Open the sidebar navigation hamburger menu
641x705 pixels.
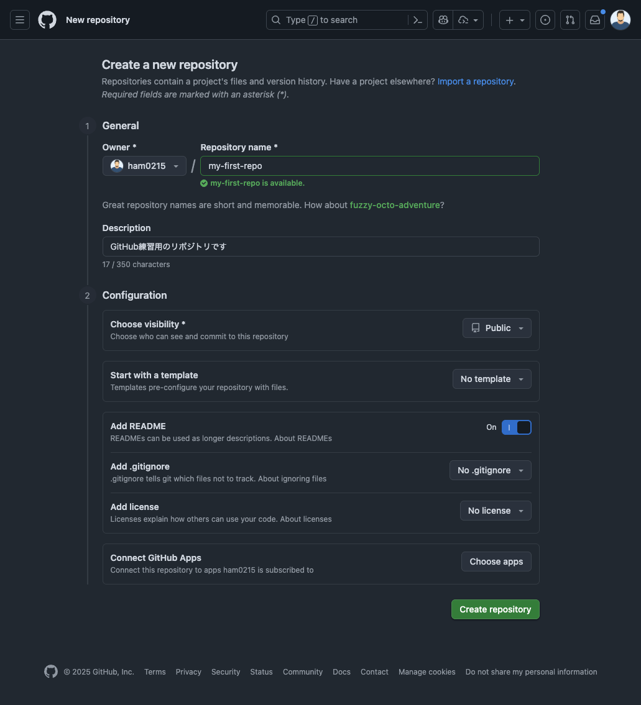(19, 19)
